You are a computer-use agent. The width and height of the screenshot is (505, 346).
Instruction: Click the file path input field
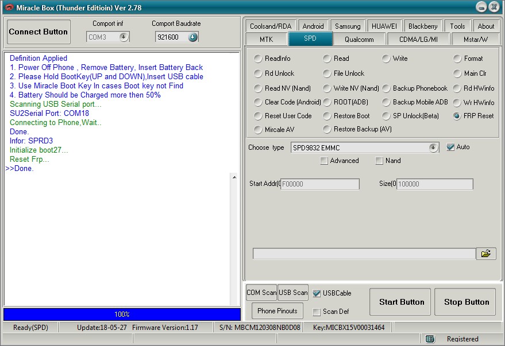tap(364, 254)
